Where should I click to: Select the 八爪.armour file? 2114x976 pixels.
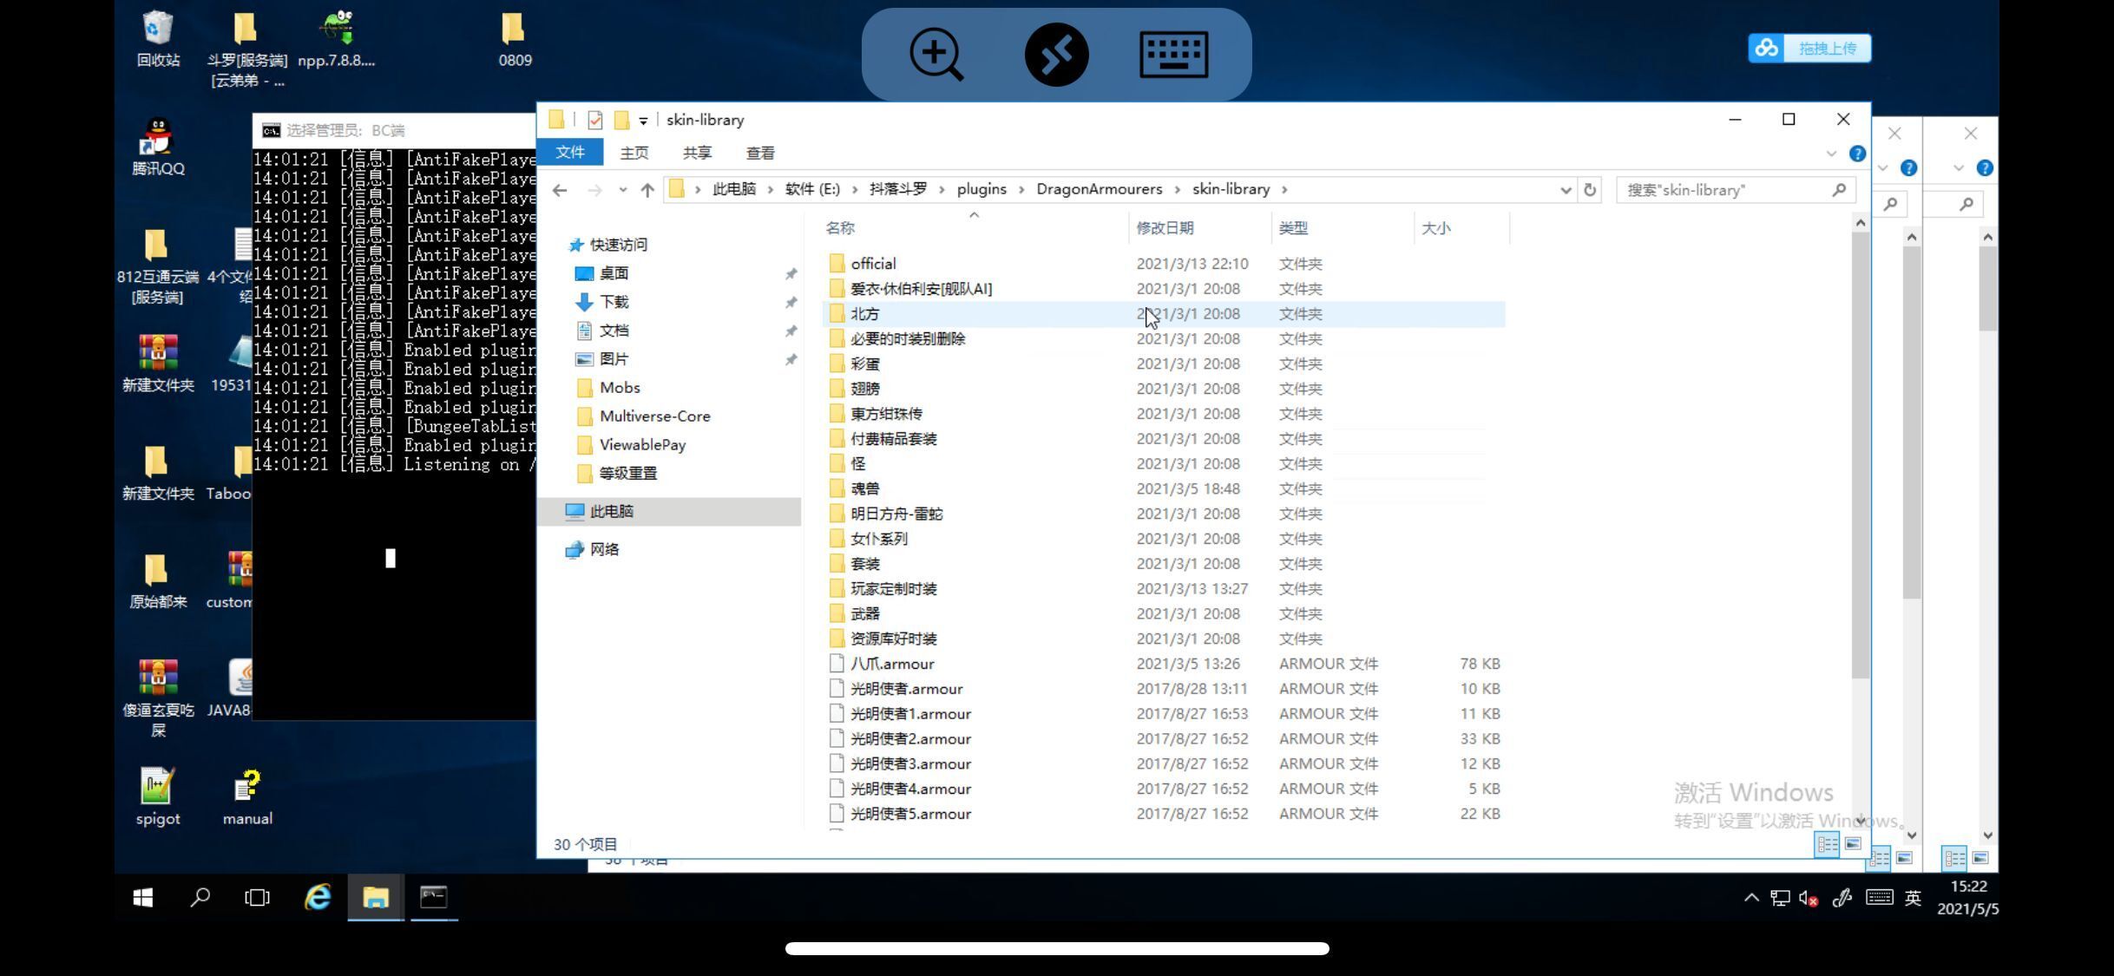point(1163,665)
